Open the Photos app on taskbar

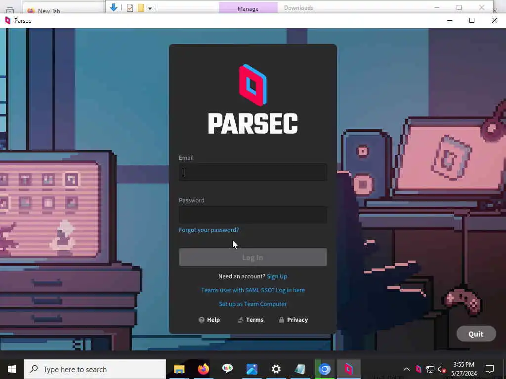252,369
